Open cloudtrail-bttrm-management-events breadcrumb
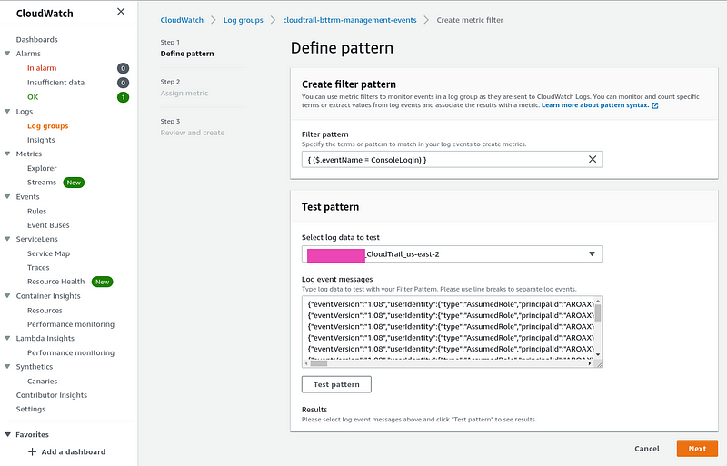This screenshot has width=727, height=466. coord(350,20)
